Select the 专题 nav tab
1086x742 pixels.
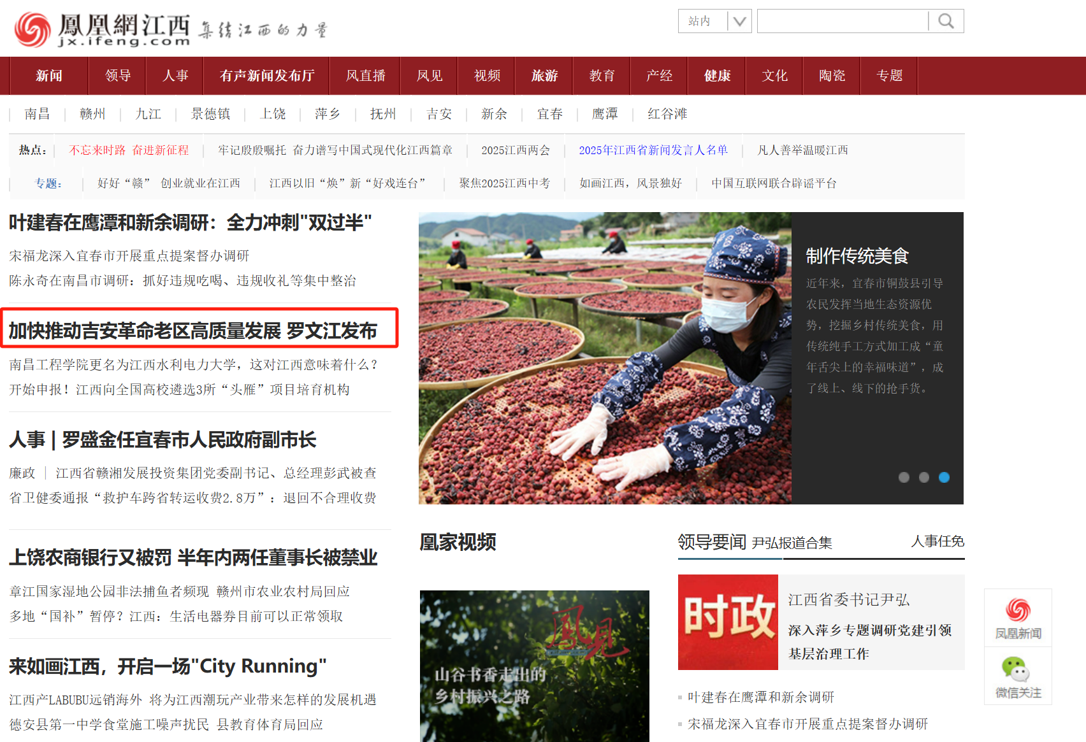890,76
